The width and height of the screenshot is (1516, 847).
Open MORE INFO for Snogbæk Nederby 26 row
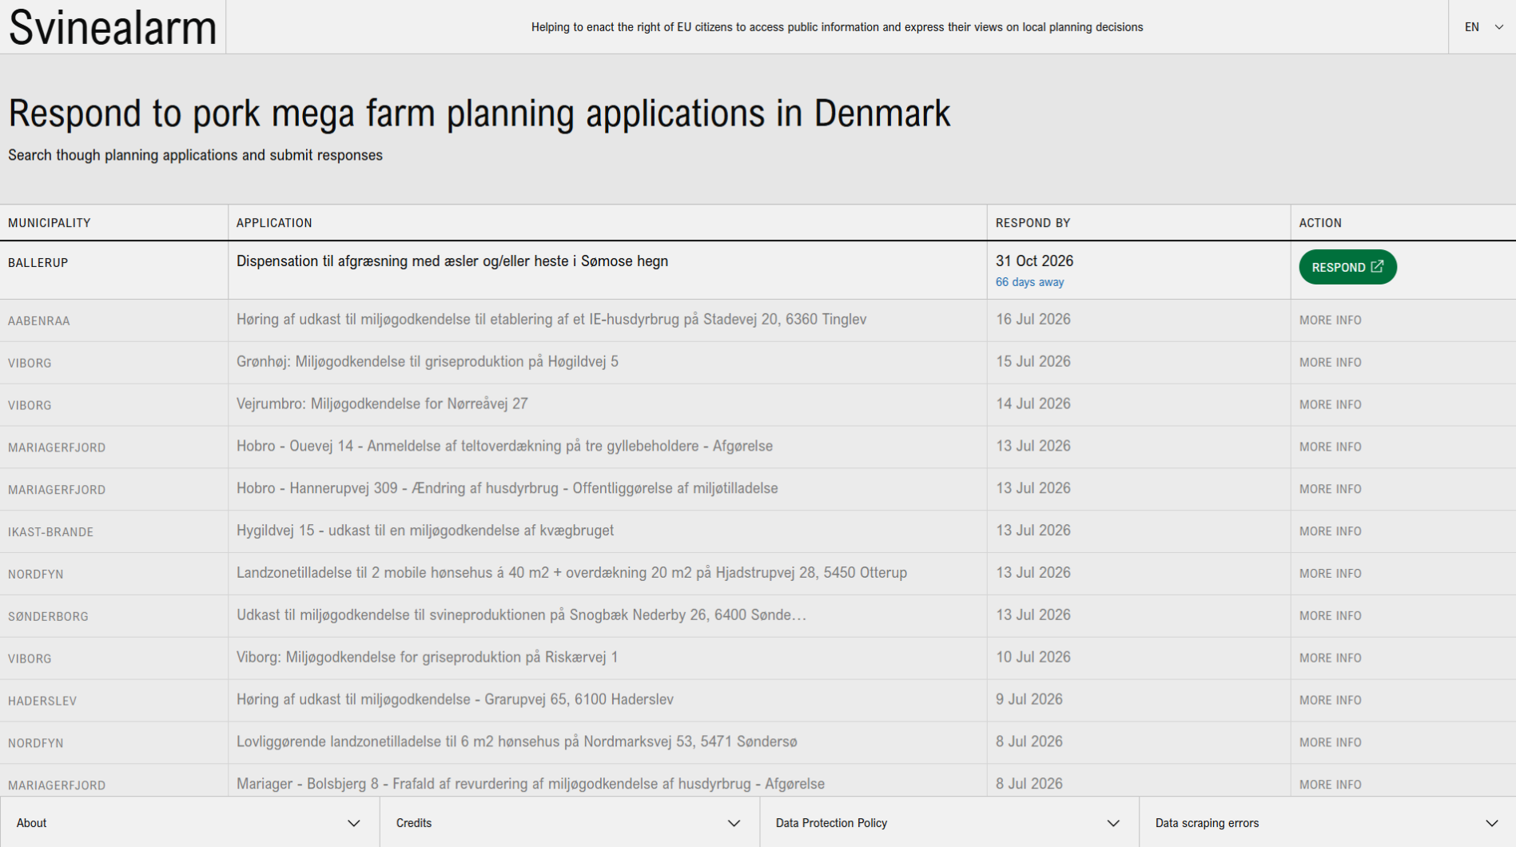1330,616
